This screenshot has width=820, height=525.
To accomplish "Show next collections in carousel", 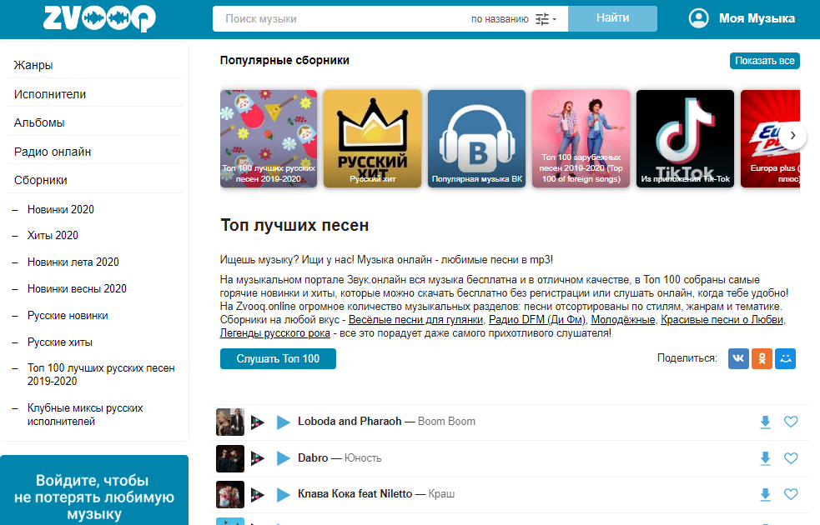I will (792, 136).
